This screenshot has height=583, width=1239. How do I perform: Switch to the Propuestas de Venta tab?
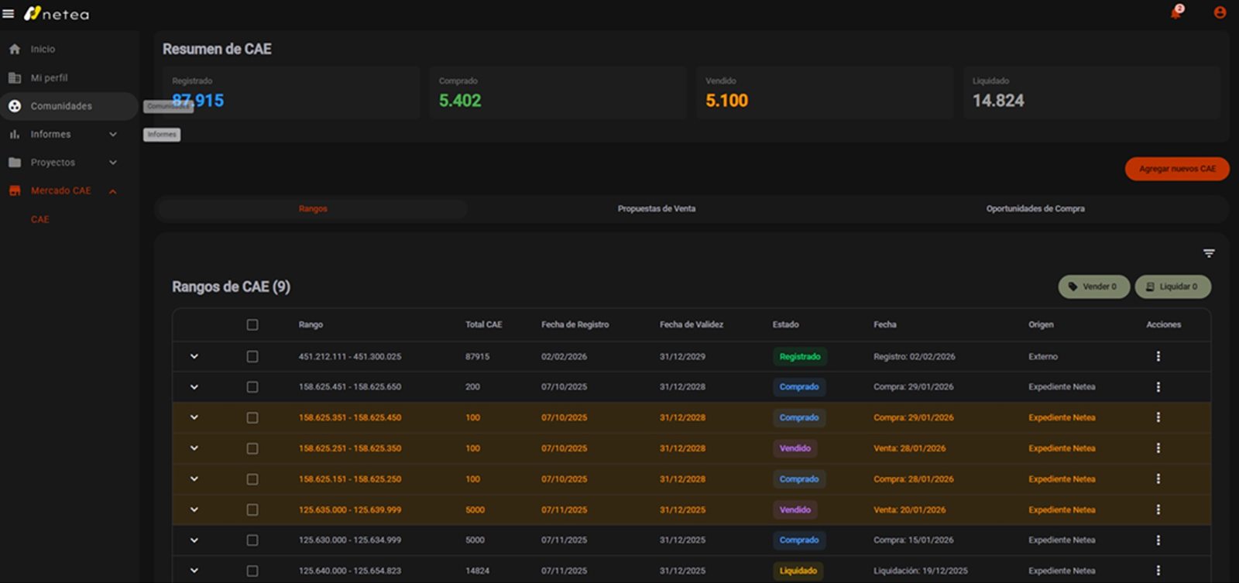pyautogui.click(x=657, y=209)
